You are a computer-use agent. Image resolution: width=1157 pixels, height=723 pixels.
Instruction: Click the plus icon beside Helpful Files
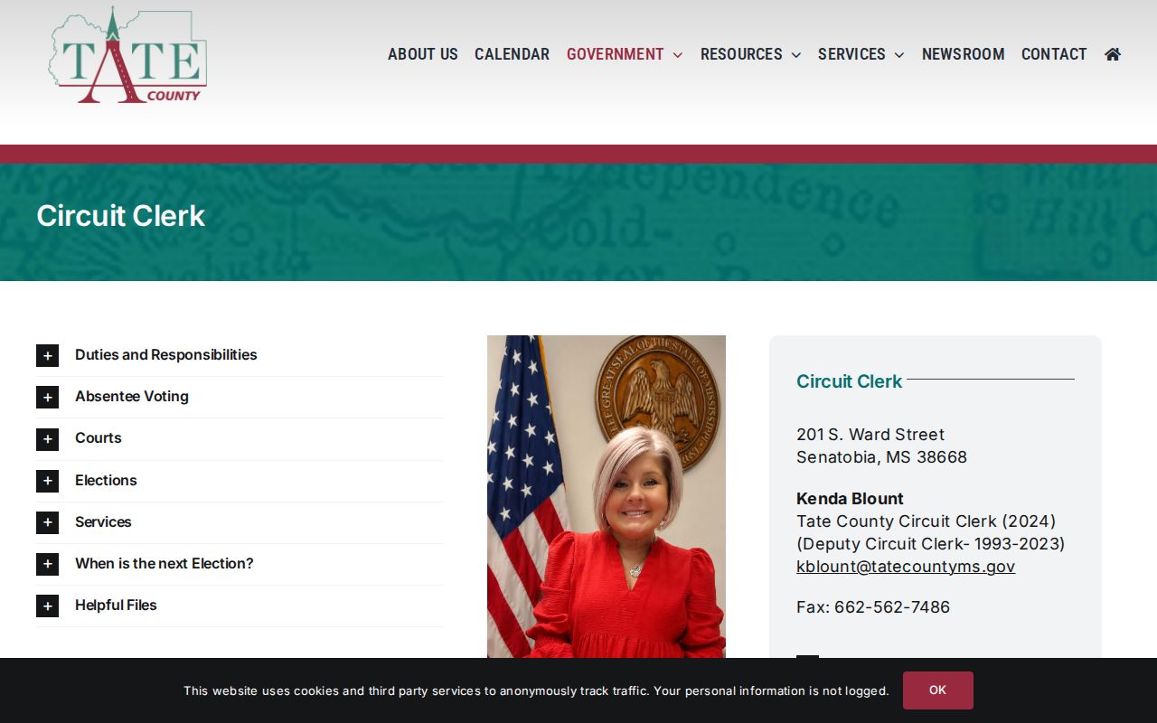47,606
